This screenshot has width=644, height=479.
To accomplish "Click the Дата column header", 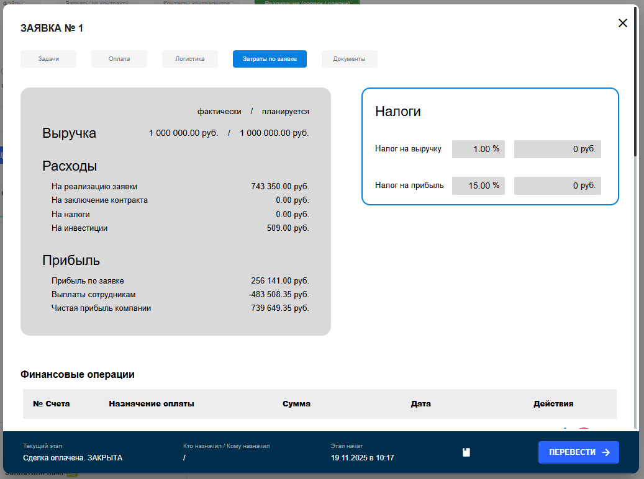I will [x=420, y=404].
